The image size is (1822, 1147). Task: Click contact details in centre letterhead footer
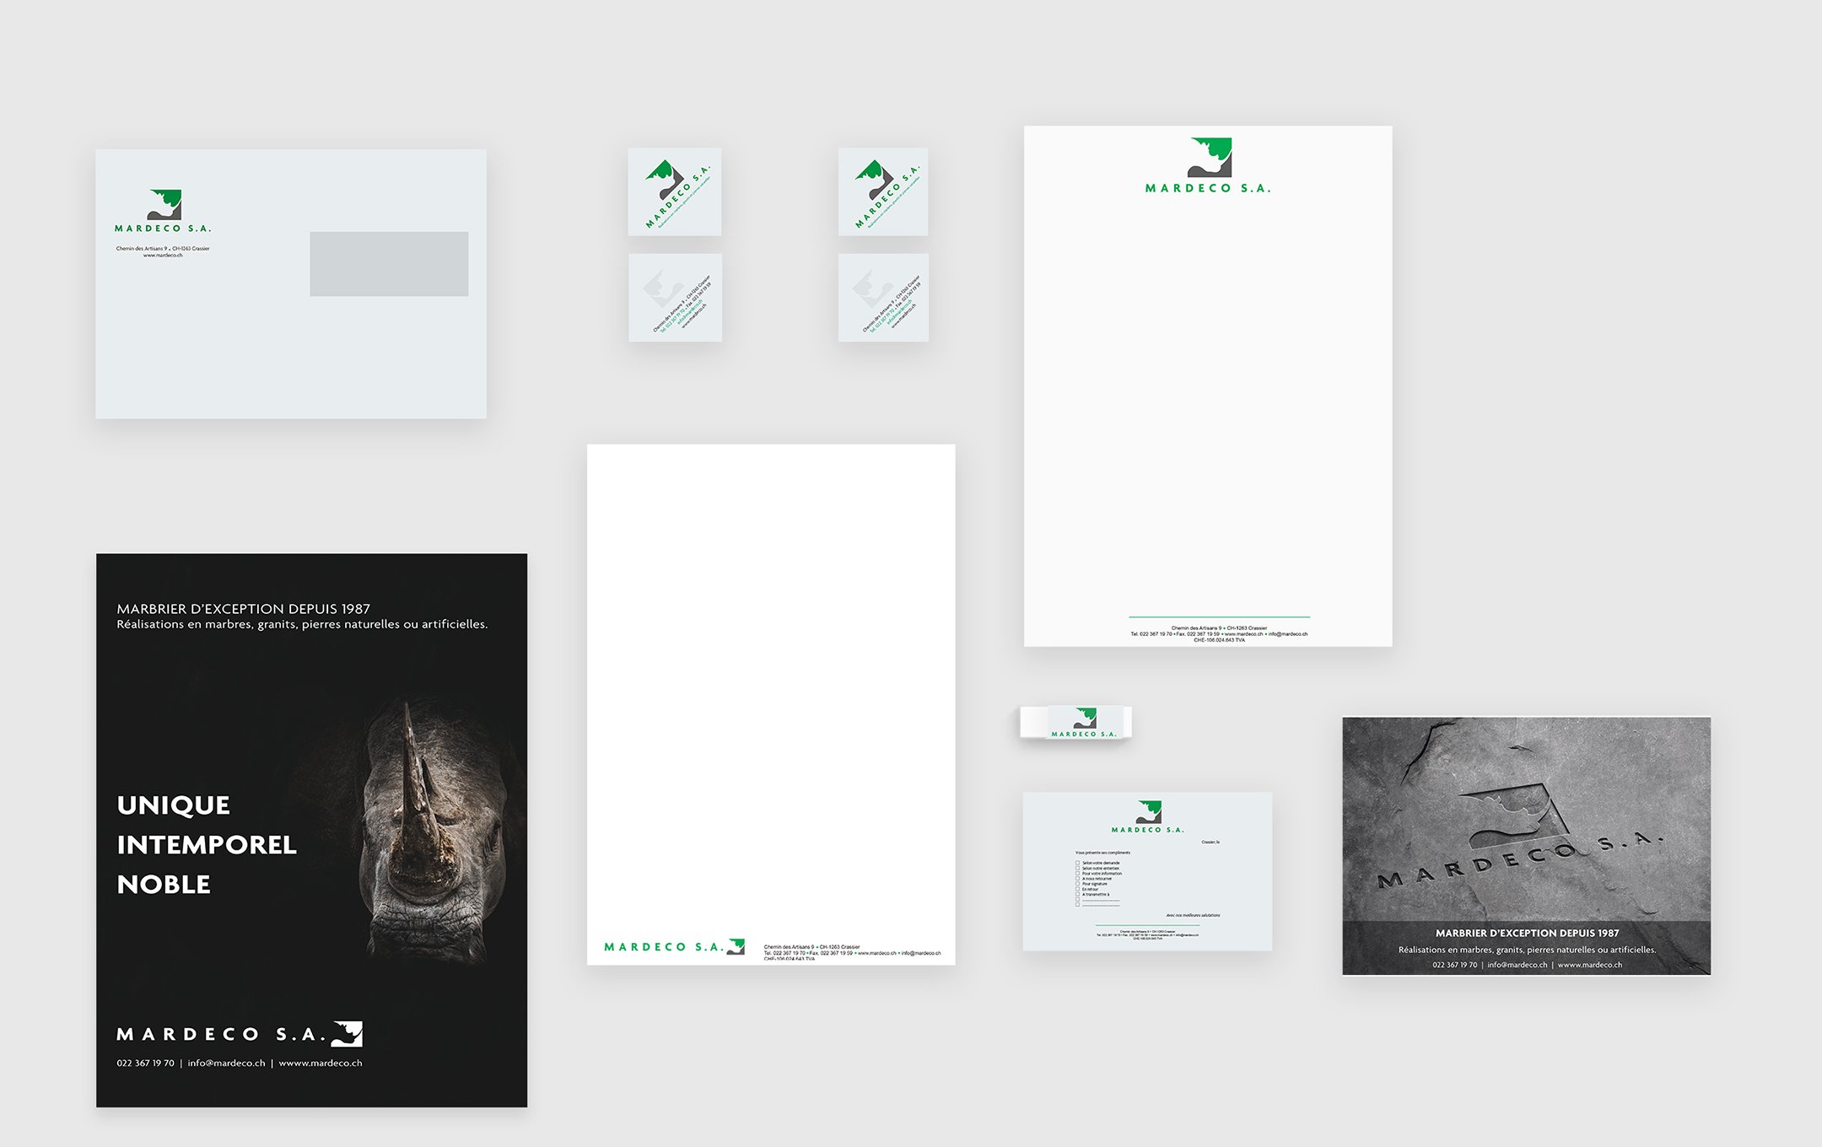pyautogui.click(x=852, y=953)
